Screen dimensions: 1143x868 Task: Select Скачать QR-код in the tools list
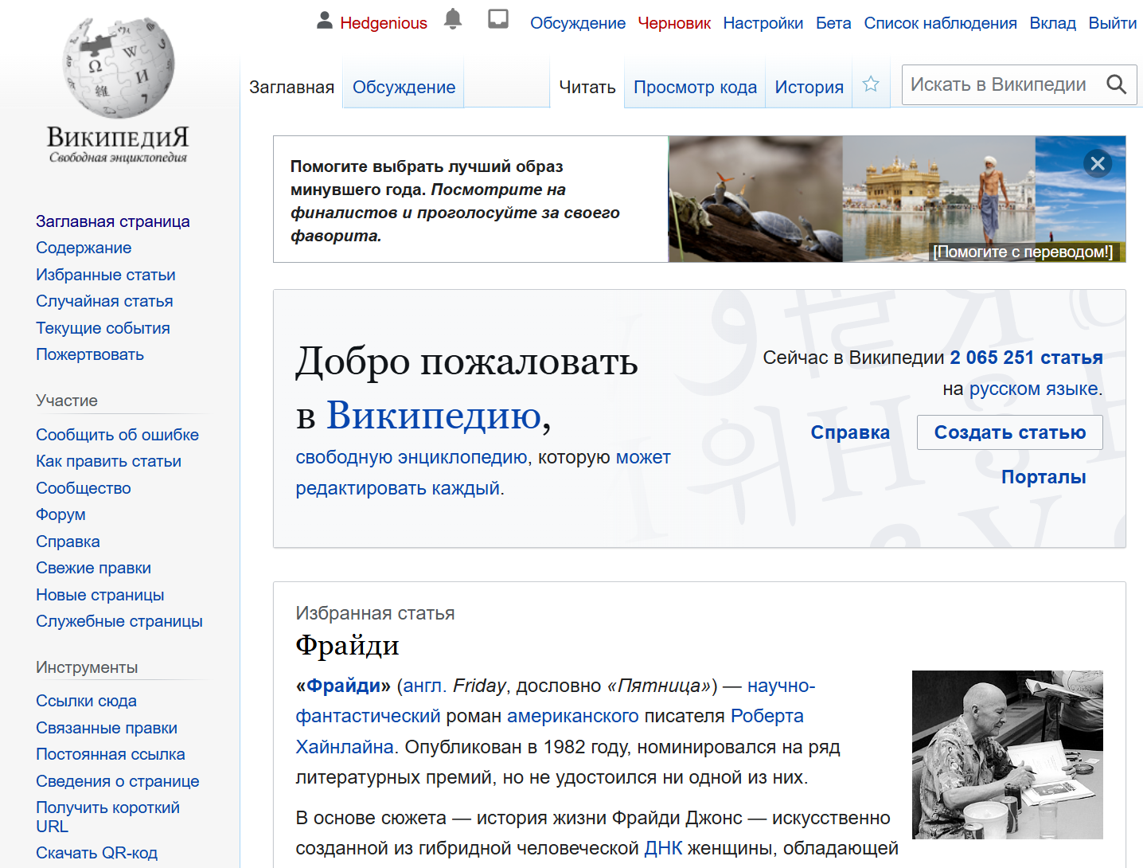coord(96,853)
